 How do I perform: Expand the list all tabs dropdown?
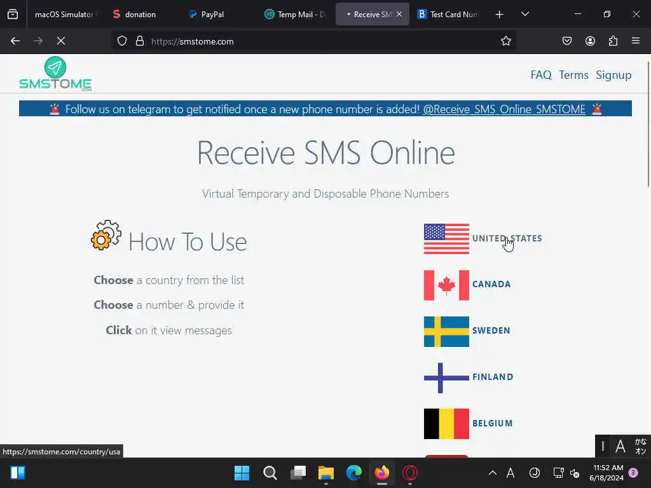click(x=524, y=14)
